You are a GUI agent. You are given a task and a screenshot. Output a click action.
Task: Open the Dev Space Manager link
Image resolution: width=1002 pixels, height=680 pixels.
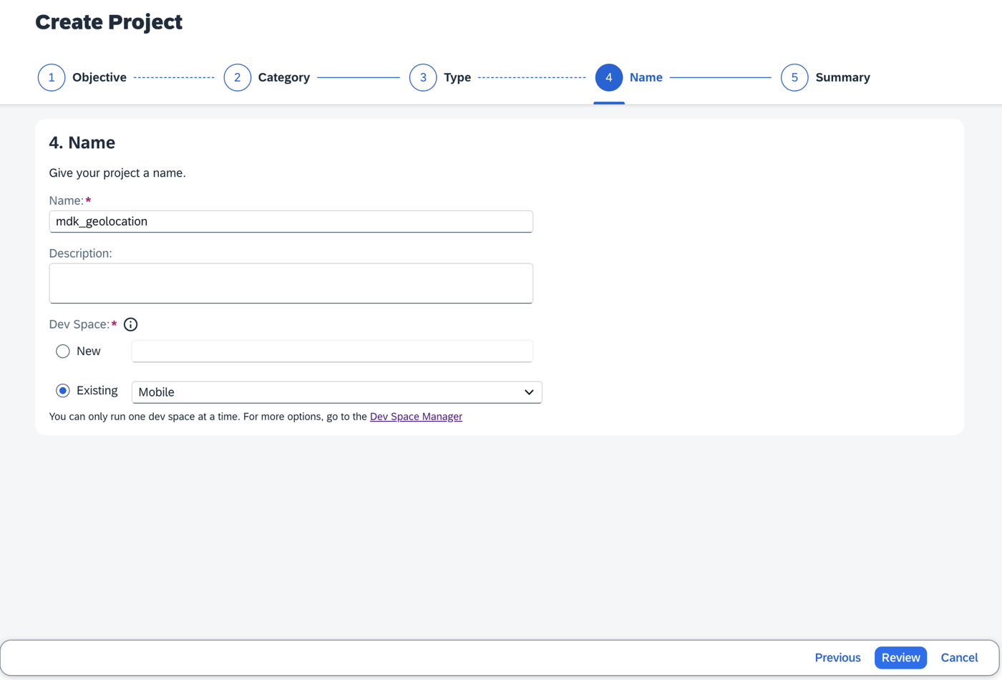[416, 417]
